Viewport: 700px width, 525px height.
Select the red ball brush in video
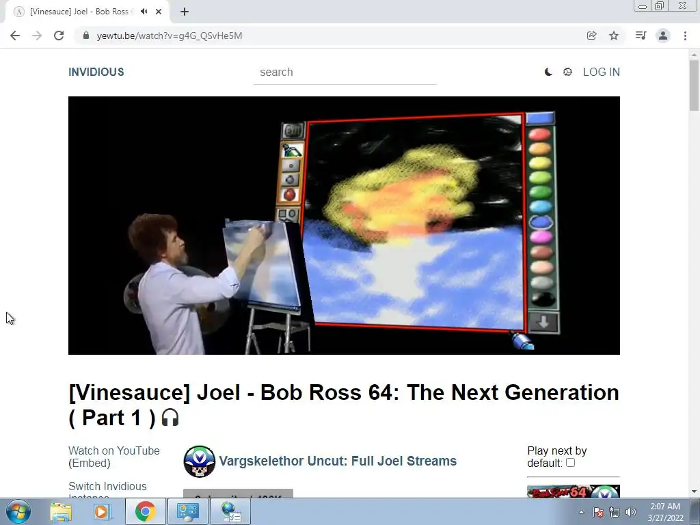pos(289,195)
